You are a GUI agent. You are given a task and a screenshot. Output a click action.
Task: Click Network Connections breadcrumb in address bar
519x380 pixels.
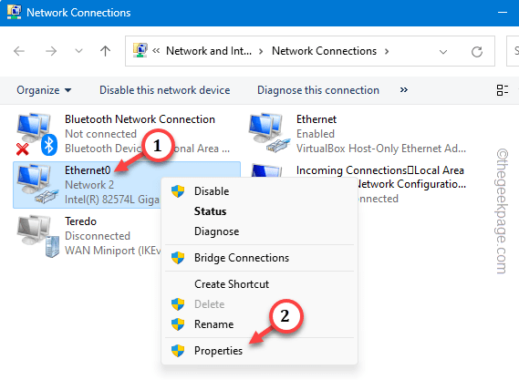pyautogui.click(x=324, y=51)
